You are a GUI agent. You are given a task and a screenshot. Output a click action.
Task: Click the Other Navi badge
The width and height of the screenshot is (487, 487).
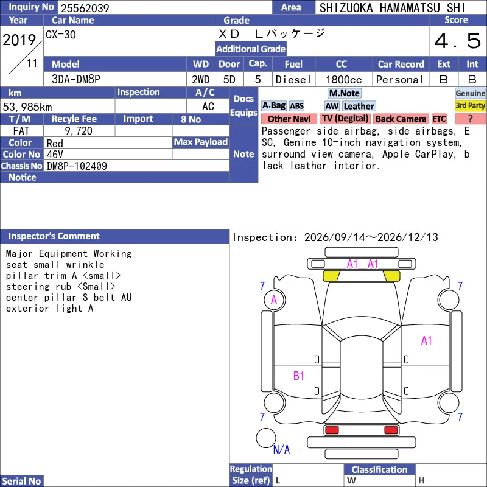coord(289,119)
